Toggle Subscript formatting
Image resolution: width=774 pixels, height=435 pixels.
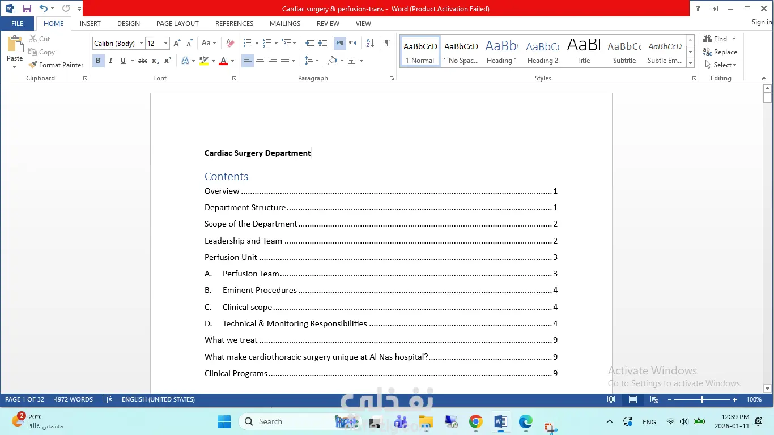tap(155, 61)
